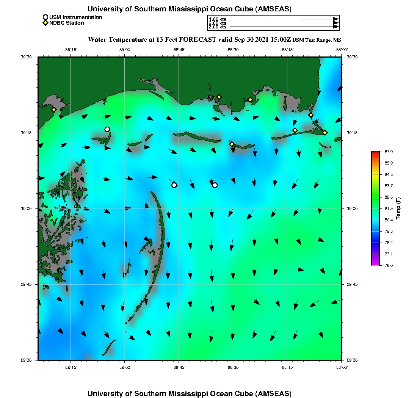Click the -89°00' longitude label on the top axis
The image size is (417, 398).
click(x=125, y=50)
